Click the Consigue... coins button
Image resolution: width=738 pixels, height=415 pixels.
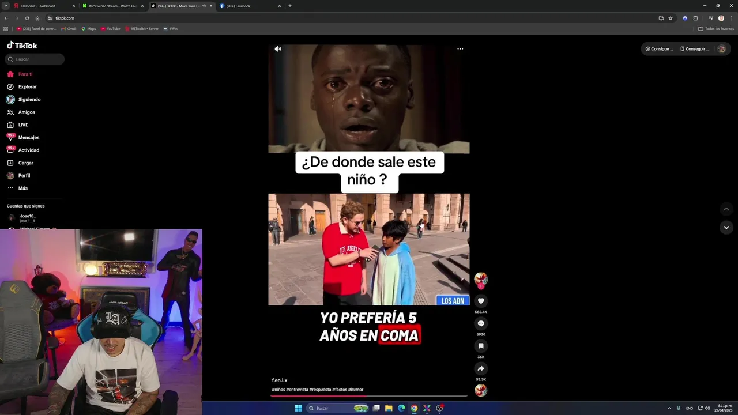(659, 49)
